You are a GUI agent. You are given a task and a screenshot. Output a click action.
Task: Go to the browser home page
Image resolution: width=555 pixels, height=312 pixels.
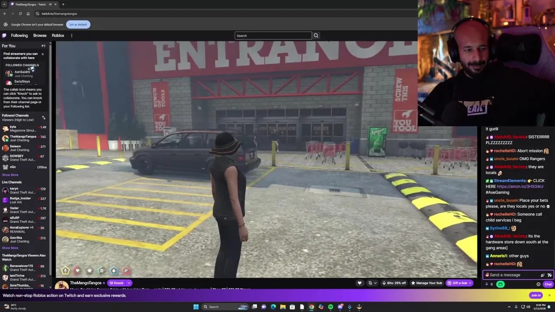pyautogui.click(x=28, y=13)
